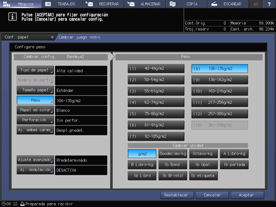Viewport: 276px width, 207px height.
Task: Select weight (5) 75-80g/m2
Action: 156,114
